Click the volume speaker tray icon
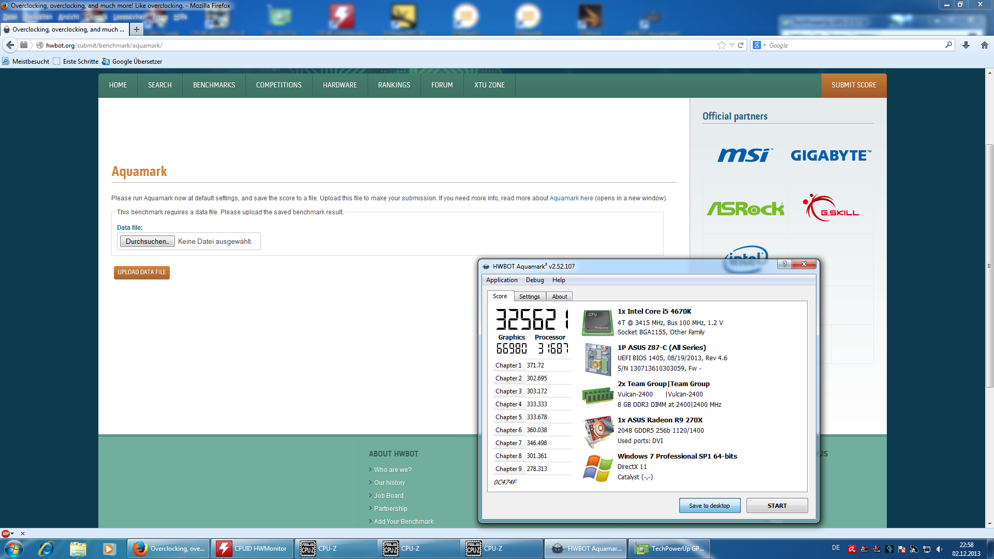Image resolution: width=994 pixels, height=559 pixels. (x=939, y=549)
